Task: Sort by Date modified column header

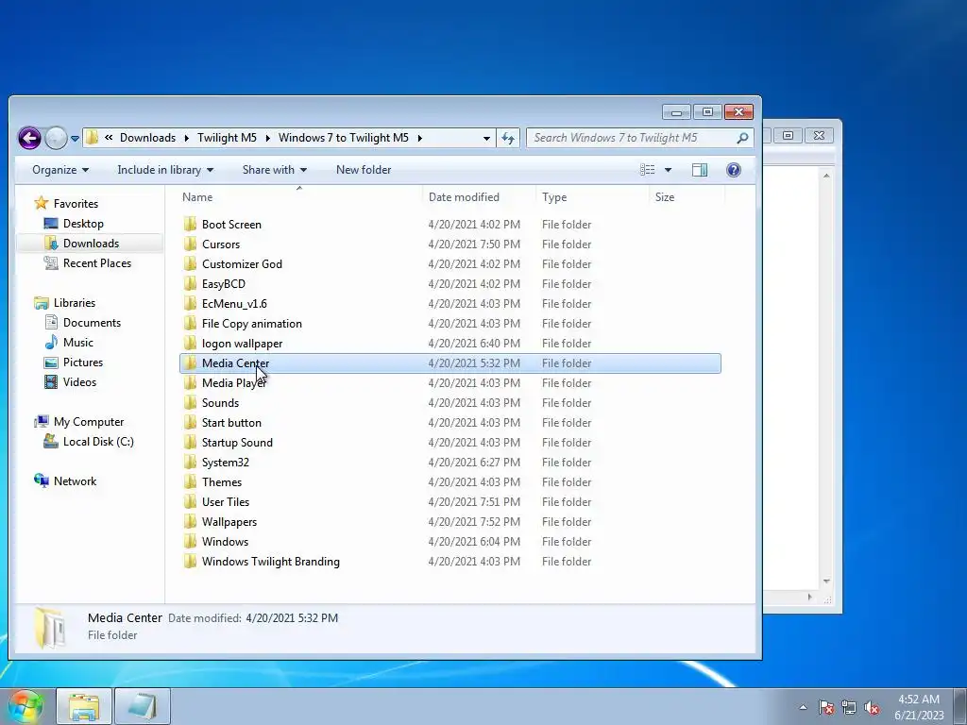Action: [x=464, y=197]
